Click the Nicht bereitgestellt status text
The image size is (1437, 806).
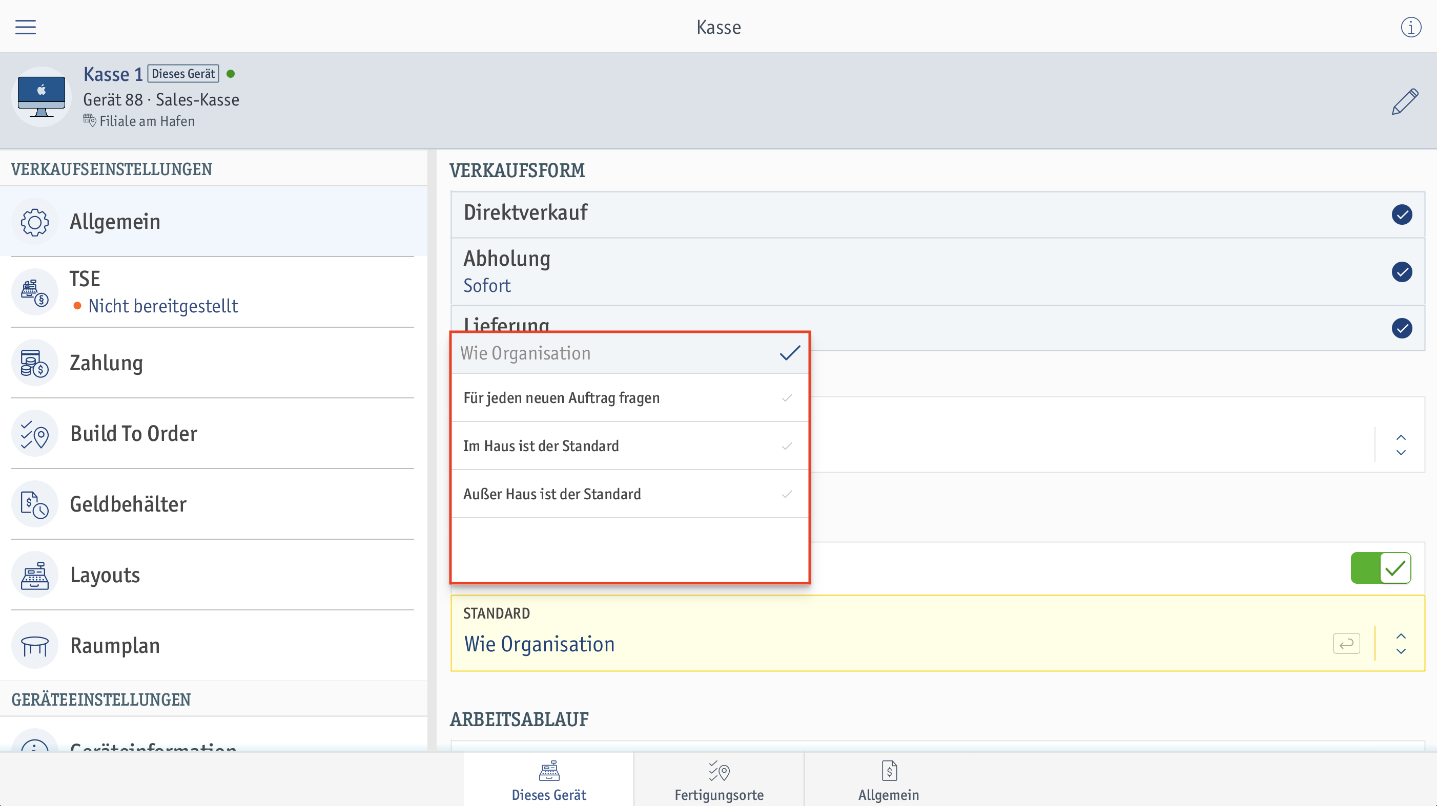[163, 306]
